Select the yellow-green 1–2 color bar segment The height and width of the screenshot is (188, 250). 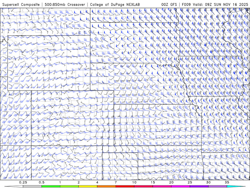69,186
